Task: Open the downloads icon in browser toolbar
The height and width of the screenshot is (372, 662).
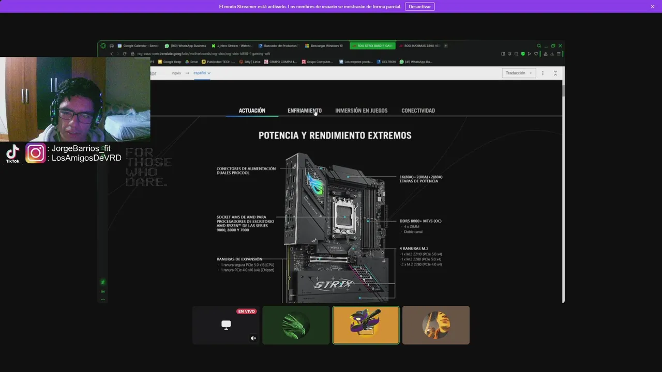Action: 552,54
